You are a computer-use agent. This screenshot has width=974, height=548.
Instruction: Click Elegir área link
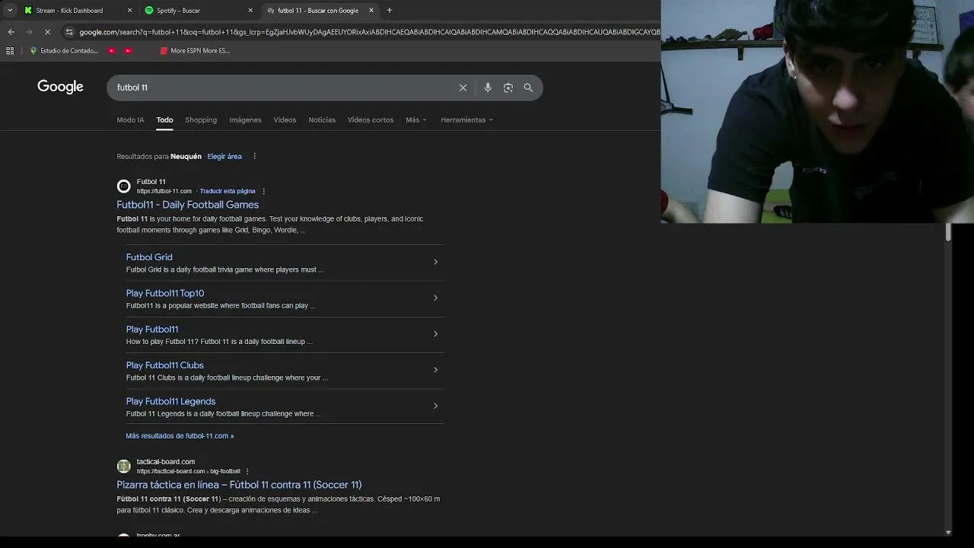click(224, 156)
